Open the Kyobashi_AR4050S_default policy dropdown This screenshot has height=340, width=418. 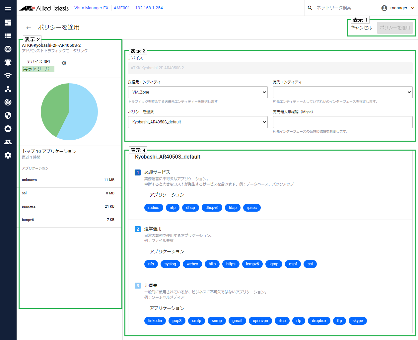point(198,122)
